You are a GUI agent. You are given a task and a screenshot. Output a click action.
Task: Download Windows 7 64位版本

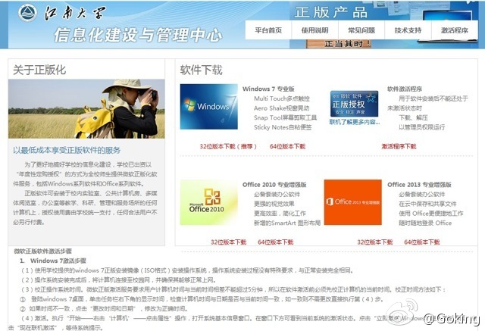click(288, 146)
